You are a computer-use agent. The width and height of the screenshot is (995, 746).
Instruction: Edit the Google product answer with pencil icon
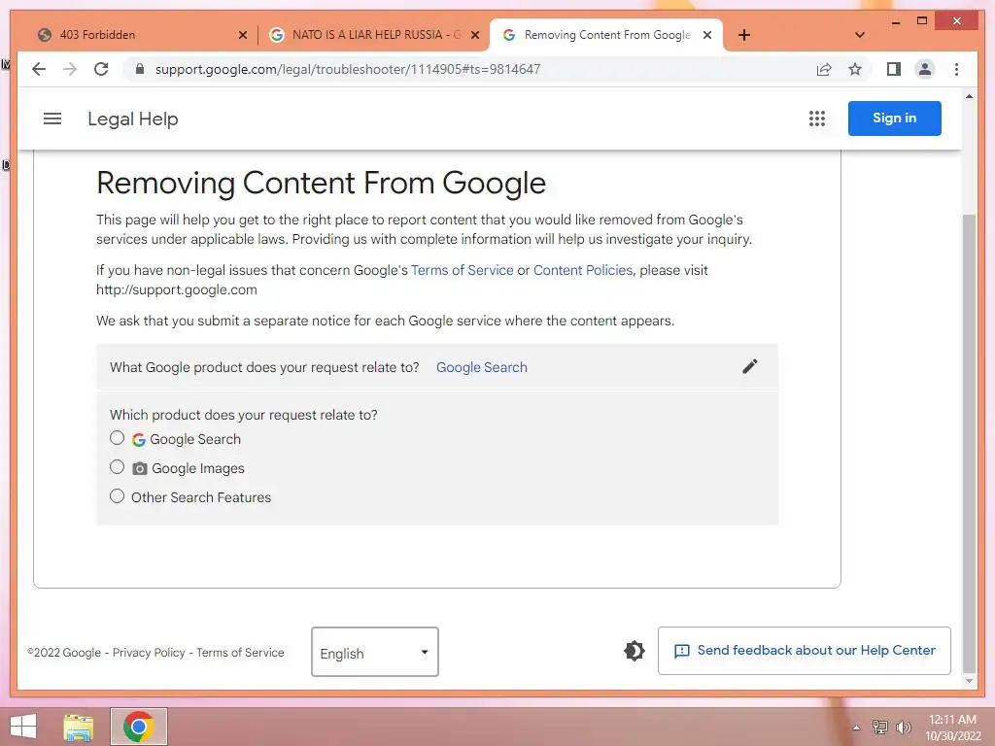click(x=749, y=366)
